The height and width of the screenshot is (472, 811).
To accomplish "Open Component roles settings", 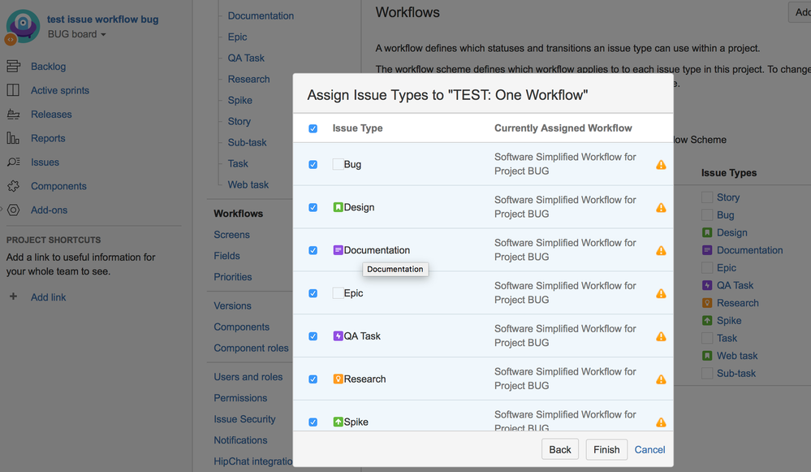I will pos(251,349).
